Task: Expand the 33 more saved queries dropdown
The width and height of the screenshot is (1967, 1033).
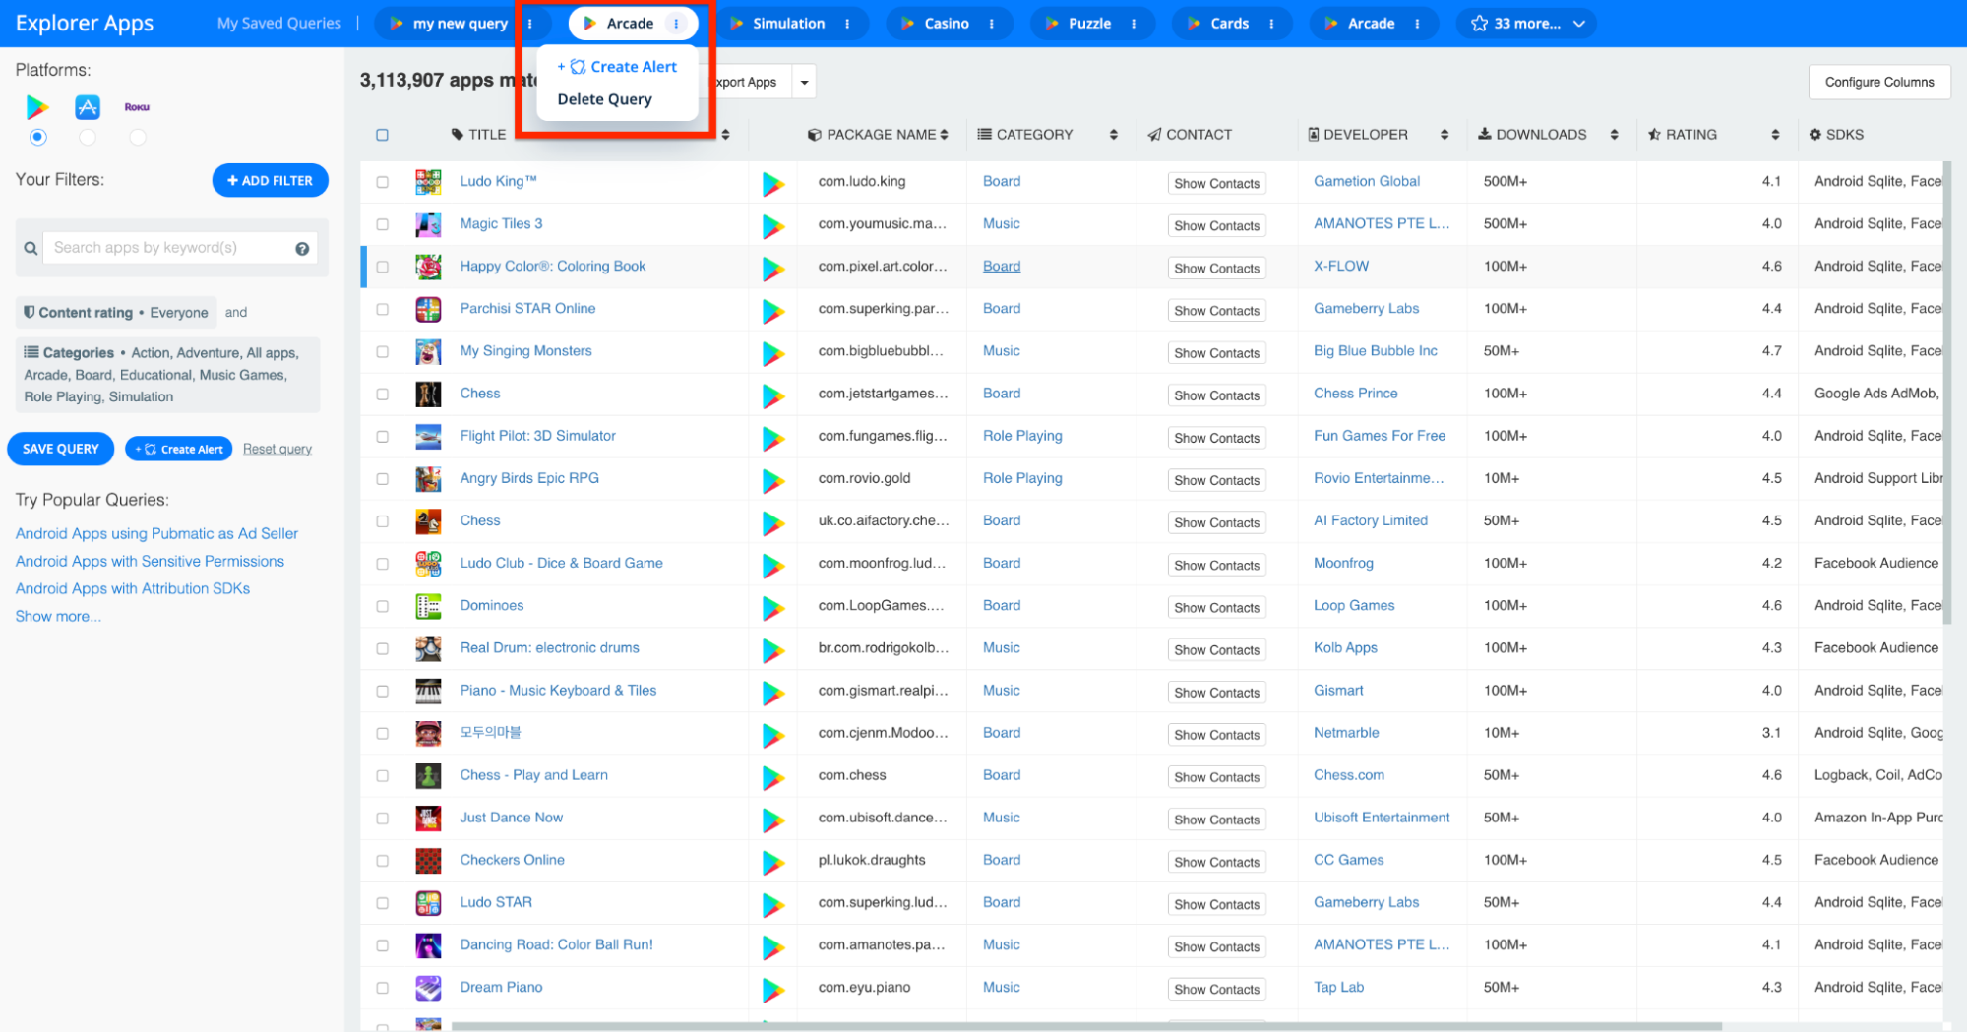Action: click(x=1526, y=24)
